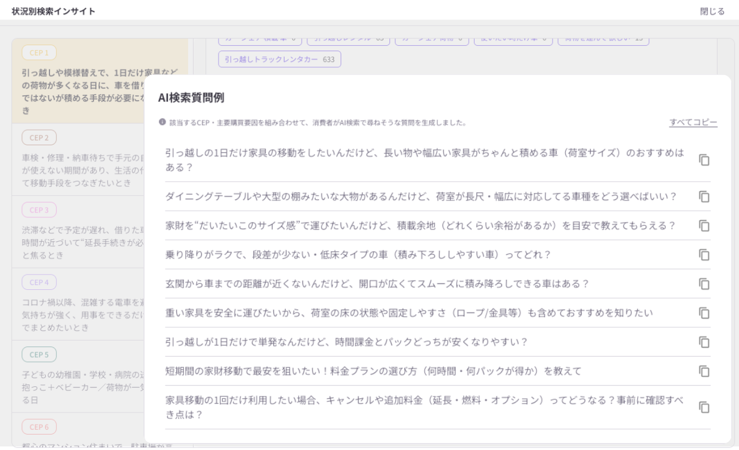The width and height of the screenshot is (739, 450).
Task: Click the 該当するCEP・主要購買要因 description text
Action: click(x=317, y=123)
